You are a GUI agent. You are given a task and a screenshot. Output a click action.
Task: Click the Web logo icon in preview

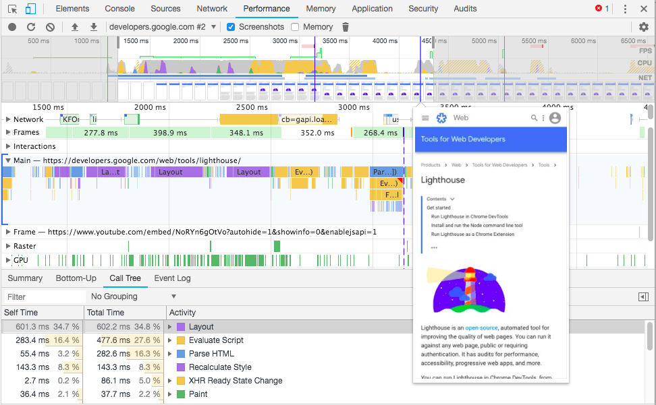pyautogui.click(x=441, y=118)
